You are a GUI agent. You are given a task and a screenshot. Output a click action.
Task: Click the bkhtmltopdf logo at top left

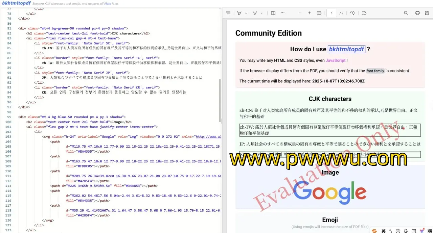coord(16,3)
